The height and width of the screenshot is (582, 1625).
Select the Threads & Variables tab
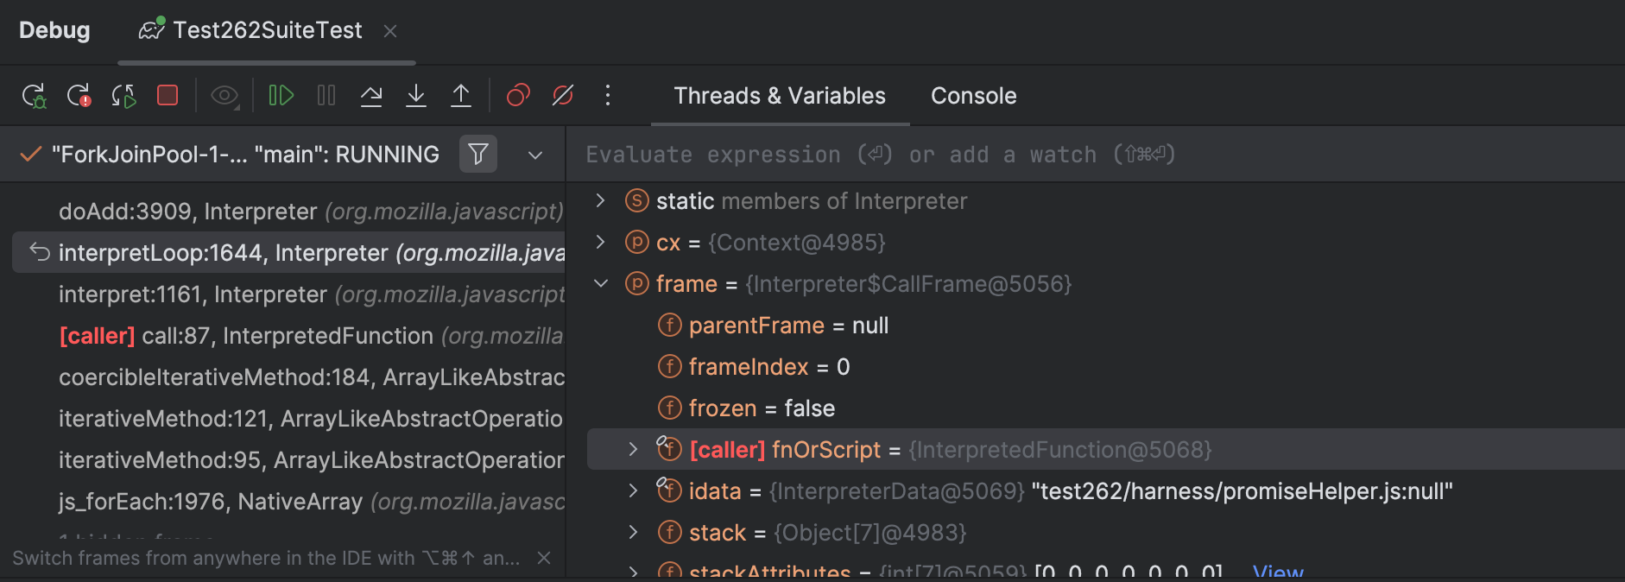coord(779,96)
